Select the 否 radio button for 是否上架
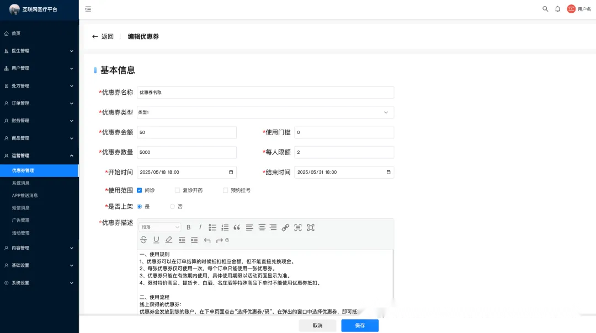 (x=173, y=206)
